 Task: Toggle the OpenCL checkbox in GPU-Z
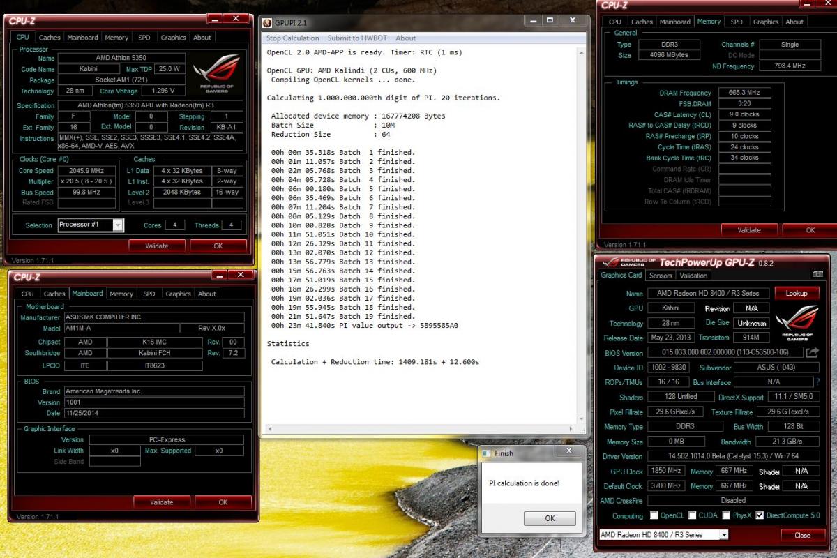click(x=654, y=515)
